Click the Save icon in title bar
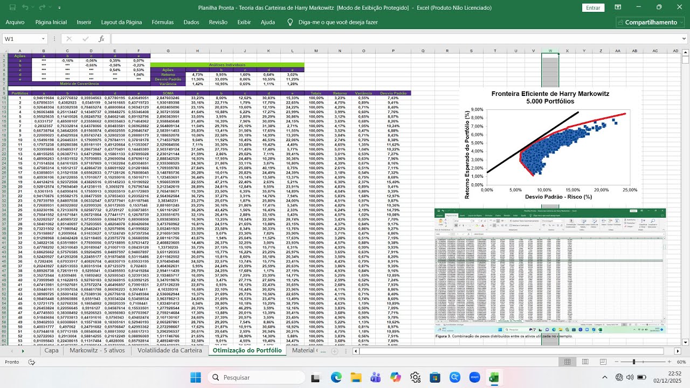This screenshot has width=690, height=388. coord(10,8)
